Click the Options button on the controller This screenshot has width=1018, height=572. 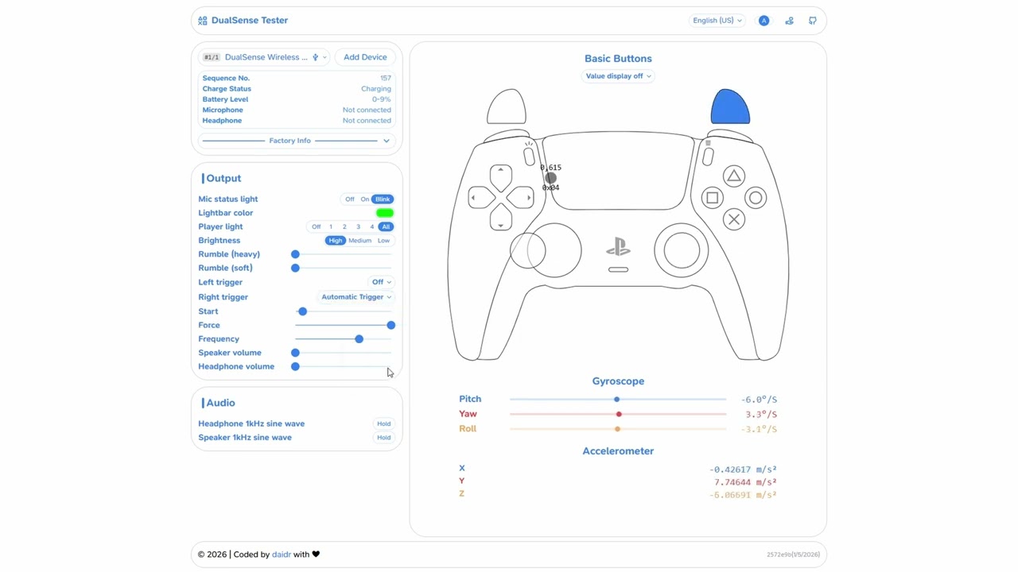coord(708,157)
